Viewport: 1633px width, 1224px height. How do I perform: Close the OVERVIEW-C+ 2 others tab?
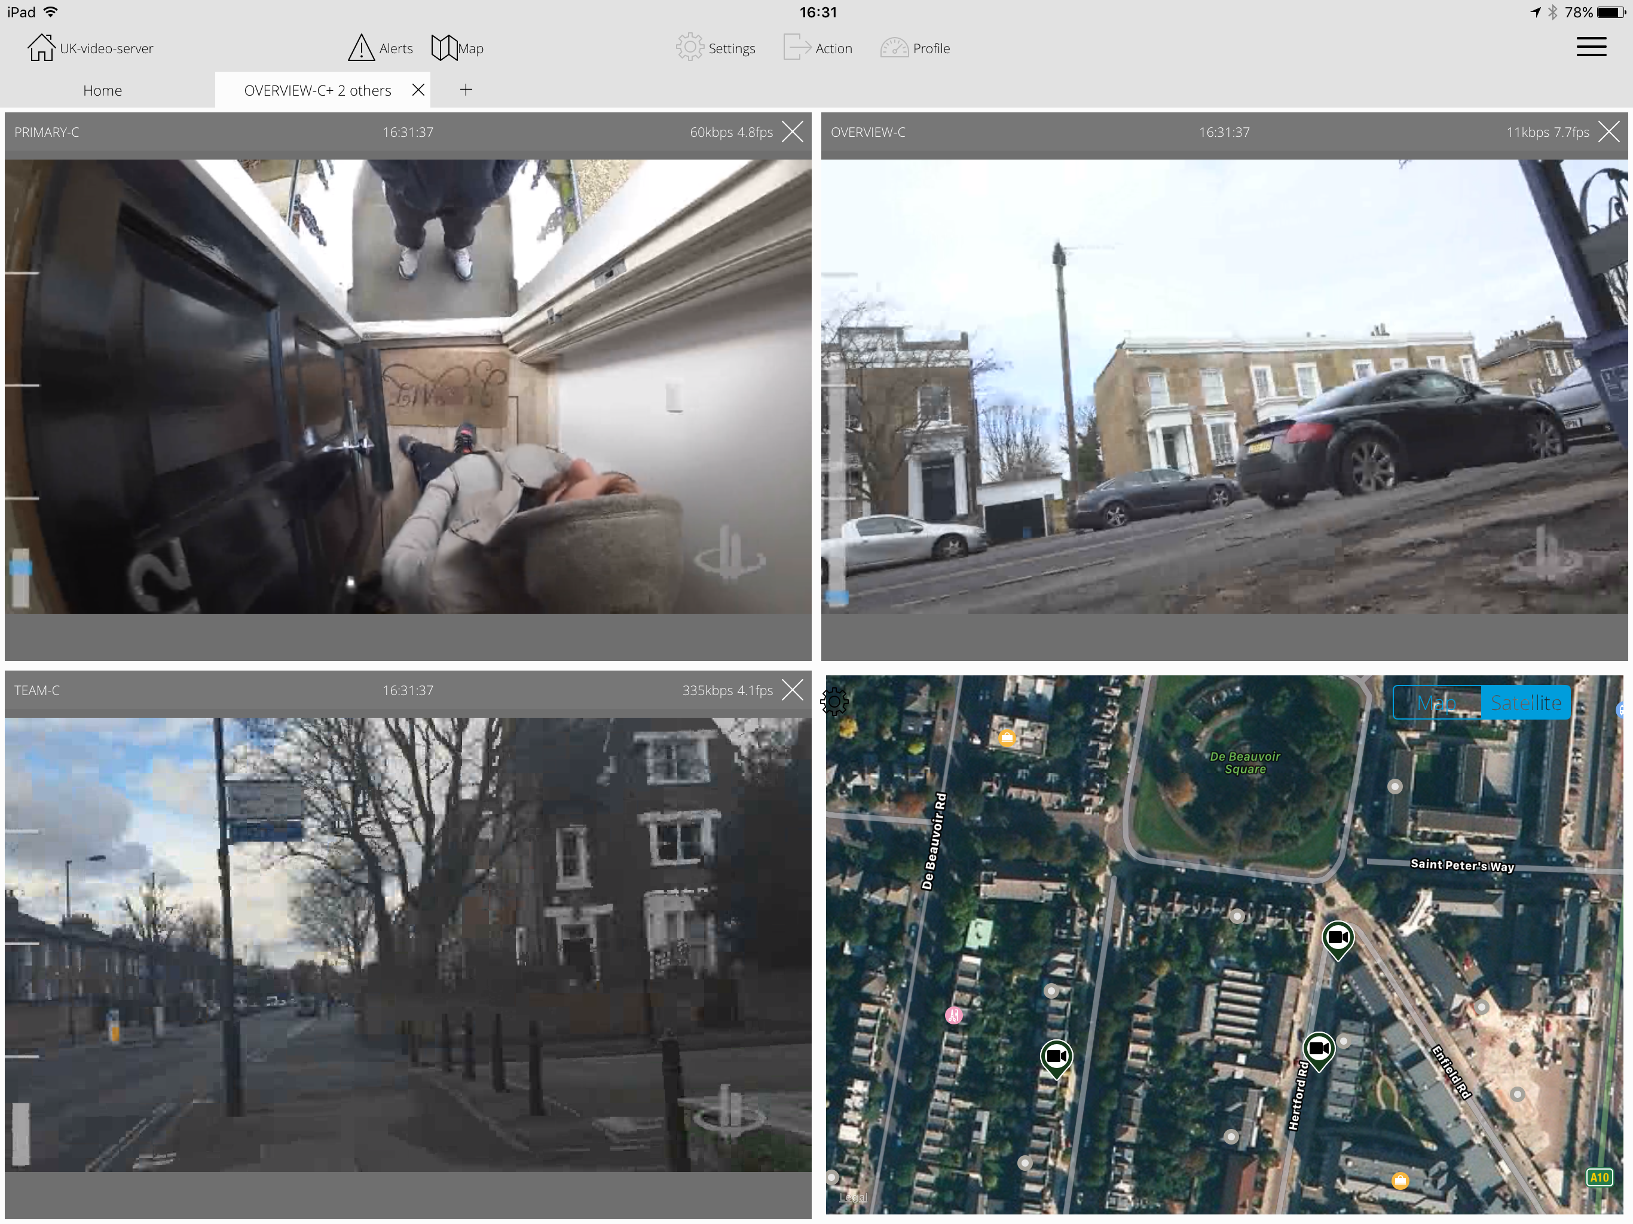pos(418,89)
